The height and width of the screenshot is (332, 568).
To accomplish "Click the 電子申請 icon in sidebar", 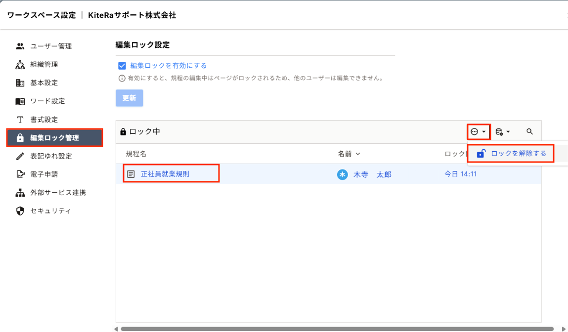I will [x=20, y=174].
